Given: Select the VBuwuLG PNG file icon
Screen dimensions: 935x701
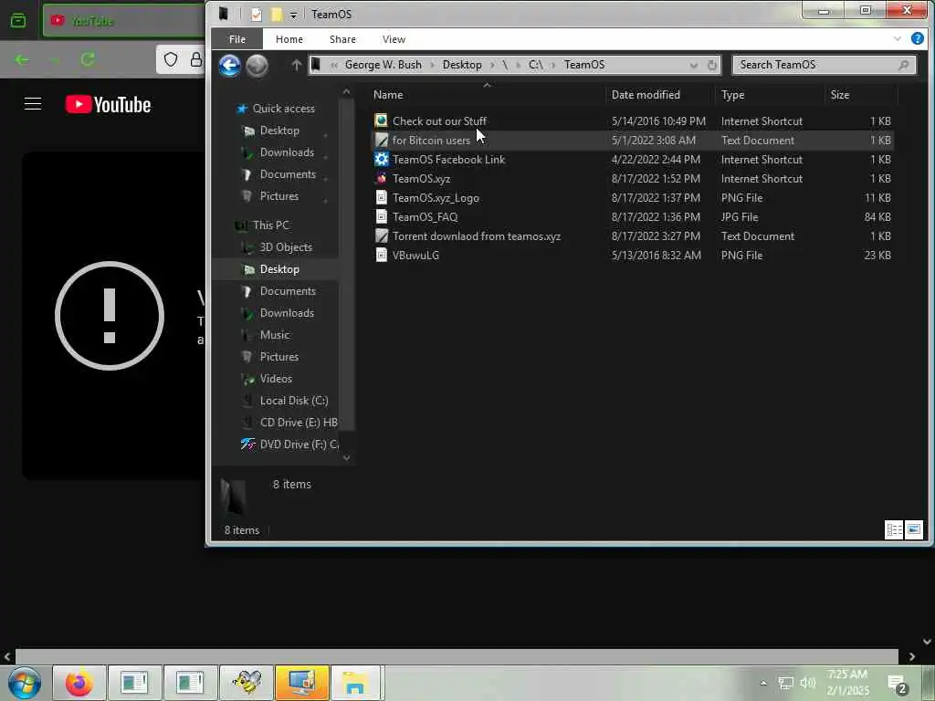Looking at the screenshot, I should pos(381,256).
